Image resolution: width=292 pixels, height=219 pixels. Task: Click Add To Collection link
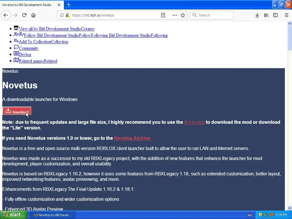(43, 42)
